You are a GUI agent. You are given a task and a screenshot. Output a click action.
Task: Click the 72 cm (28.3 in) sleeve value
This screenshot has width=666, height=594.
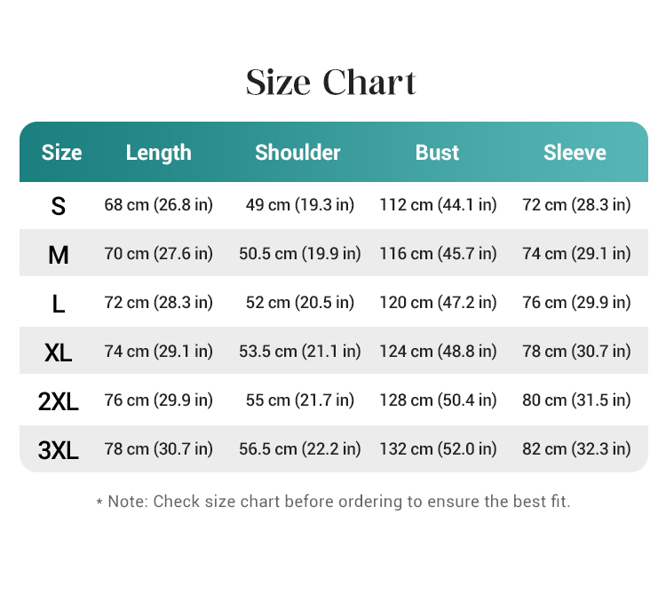coord(576,205)
